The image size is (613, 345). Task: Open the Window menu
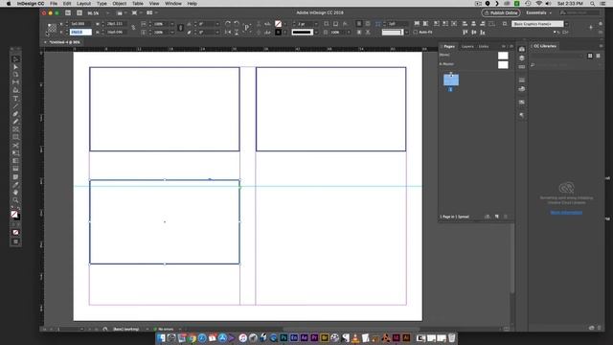pos(172,4)
